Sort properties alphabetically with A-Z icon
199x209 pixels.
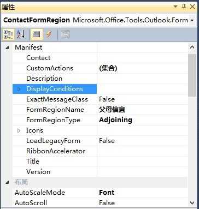point(21,34)
